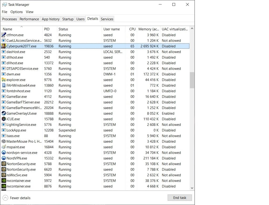Switch to the Services tab
The width and height of the screenshot is (269, 205).
tap(107, 19)
